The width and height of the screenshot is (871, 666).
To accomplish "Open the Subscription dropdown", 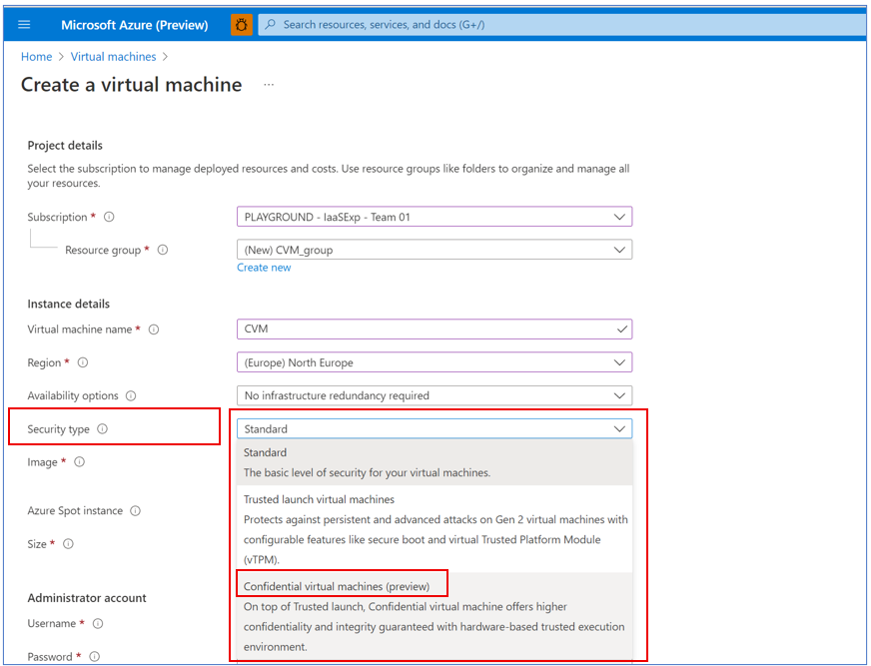I will pyautogui.click(x=435, y=217).
